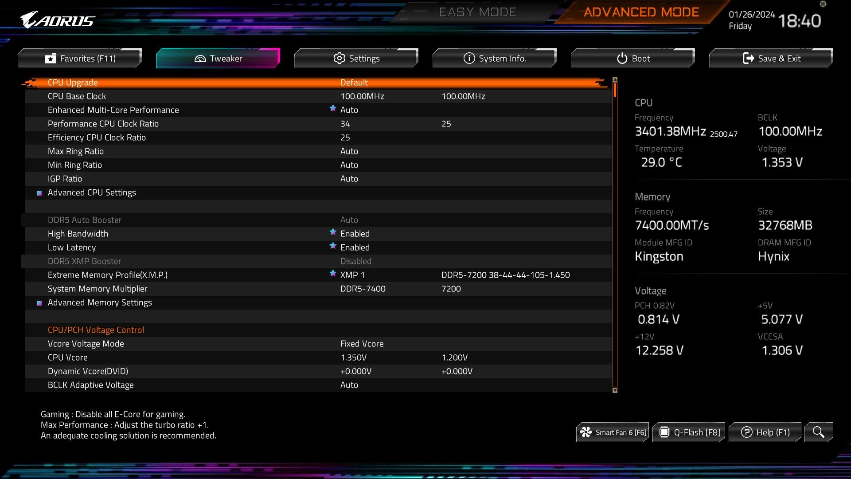The width and height of the screenshot is (851, 479).
Task: Expand the Advanced Memory Settings submenu
Action: pos(100,302)
